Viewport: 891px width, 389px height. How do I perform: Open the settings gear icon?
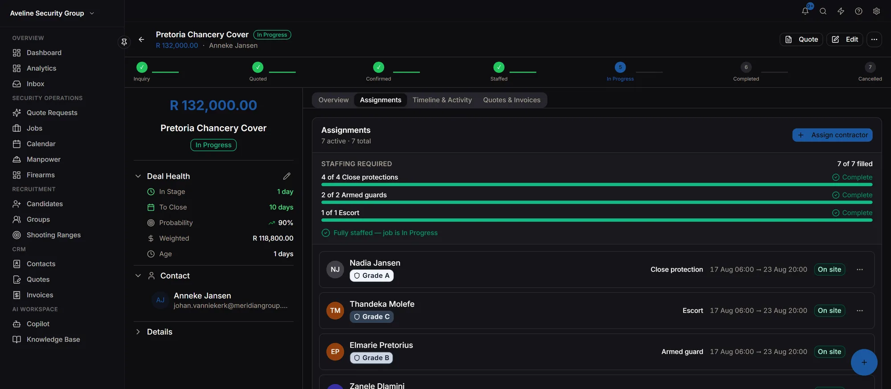[876, 11]
